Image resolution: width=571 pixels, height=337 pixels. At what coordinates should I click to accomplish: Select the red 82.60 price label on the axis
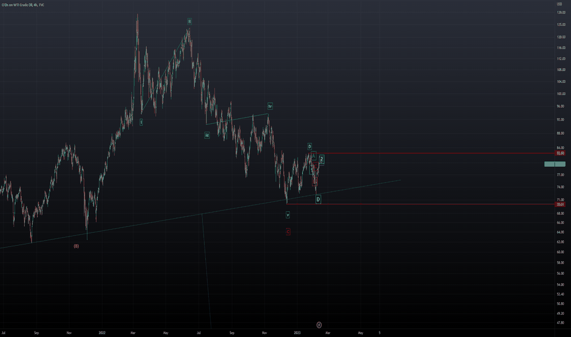(x=560, y=153)
